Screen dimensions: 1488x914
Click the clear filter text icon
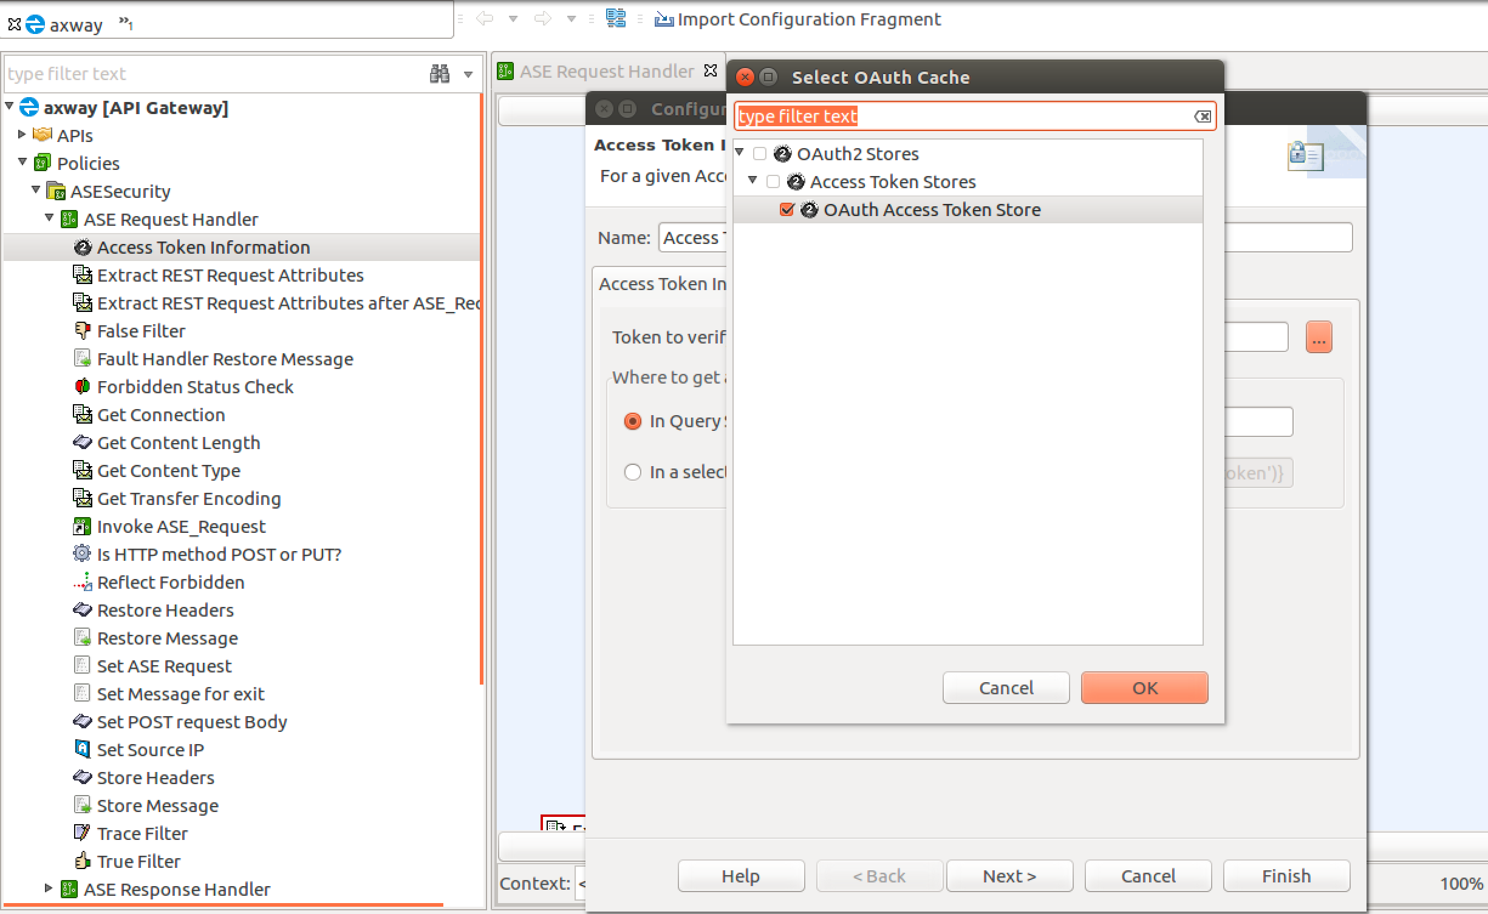coord(1202,117)
